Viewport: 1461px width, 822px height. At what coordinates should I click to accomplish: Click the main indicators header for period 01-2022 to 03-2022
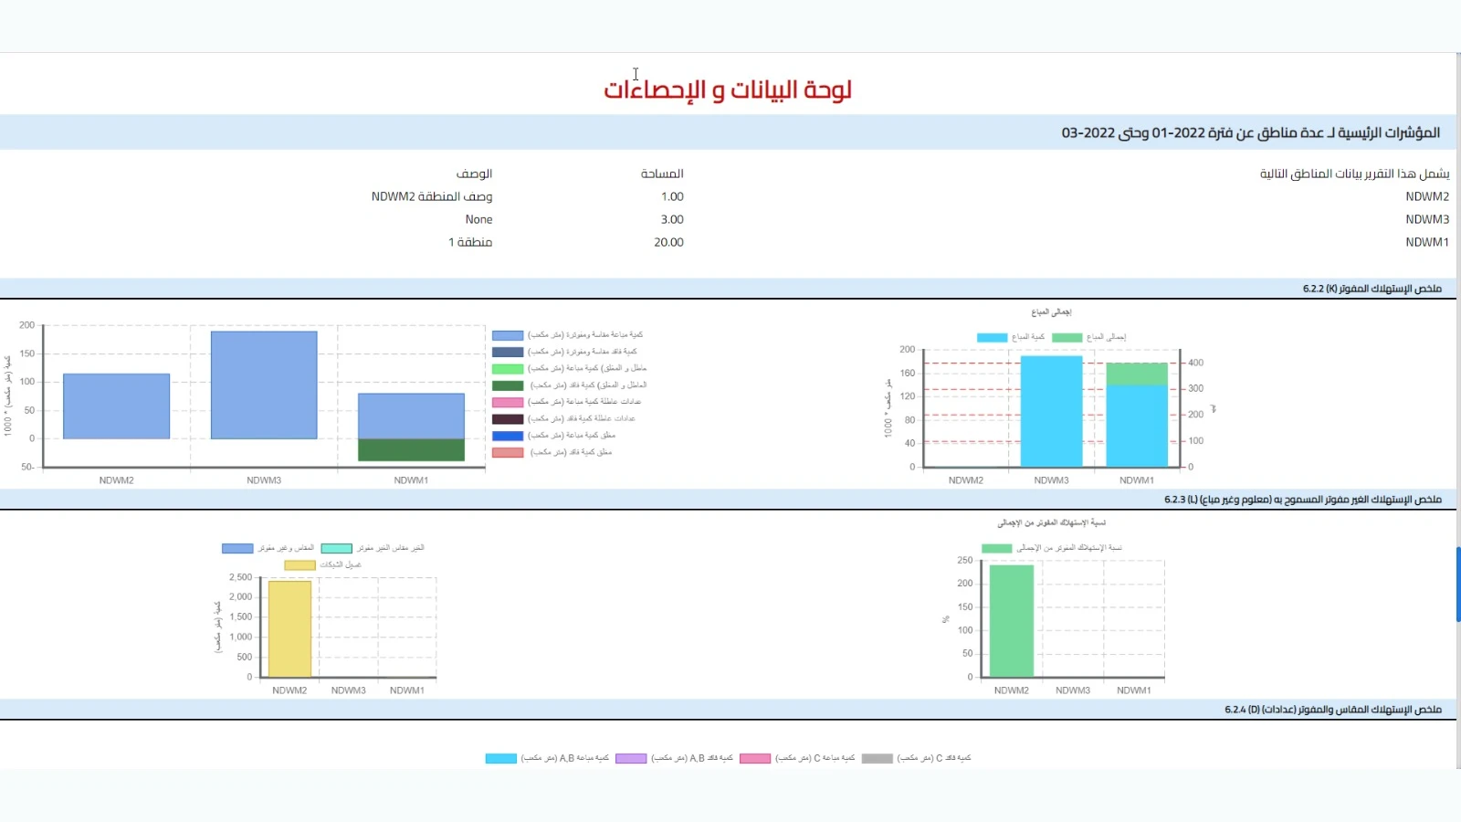tap(1251, 132)
